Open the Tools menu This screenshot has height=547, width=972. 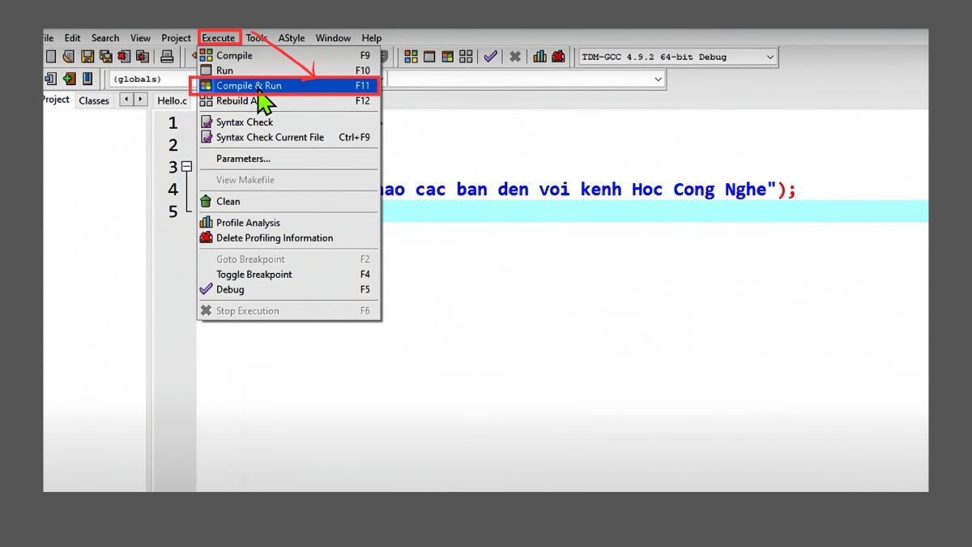coord(257,37)
